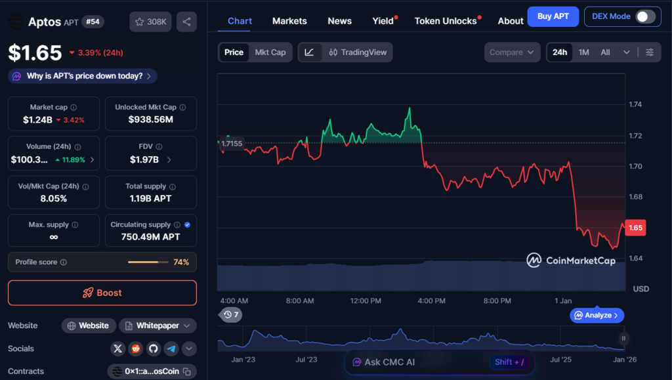Switch to the Markets tab
The width and height of the screenshot is (672, 380).
289,21
